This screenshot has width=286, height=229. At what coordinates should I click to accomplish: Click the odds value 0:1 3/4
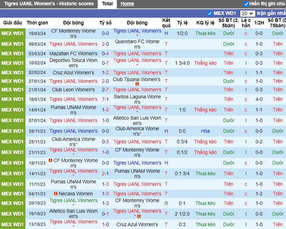182,173
